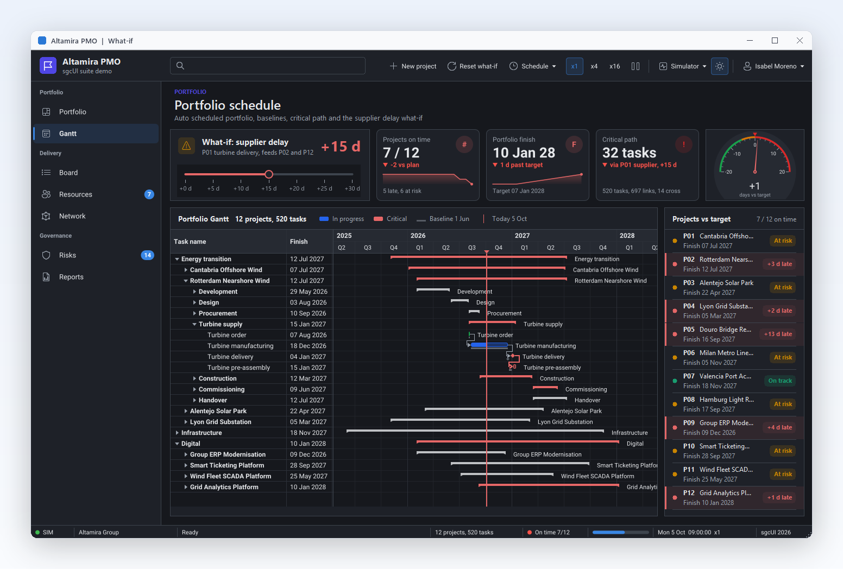Expand the Infrastructure group

(177, 433)
